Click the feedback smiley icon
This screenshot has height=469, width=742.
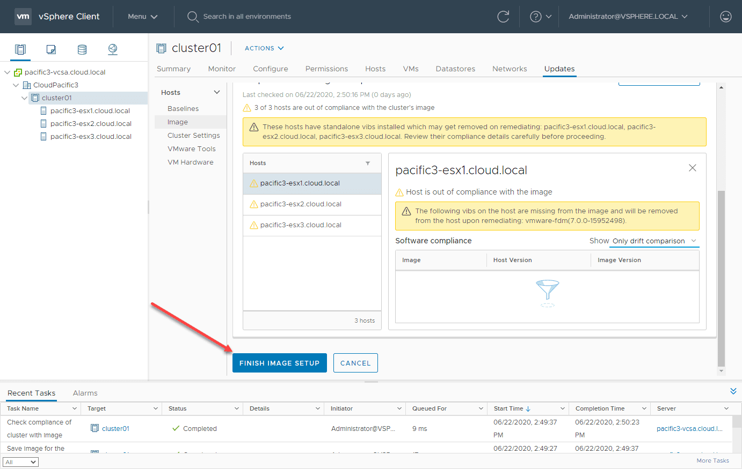tap(726, 17)
